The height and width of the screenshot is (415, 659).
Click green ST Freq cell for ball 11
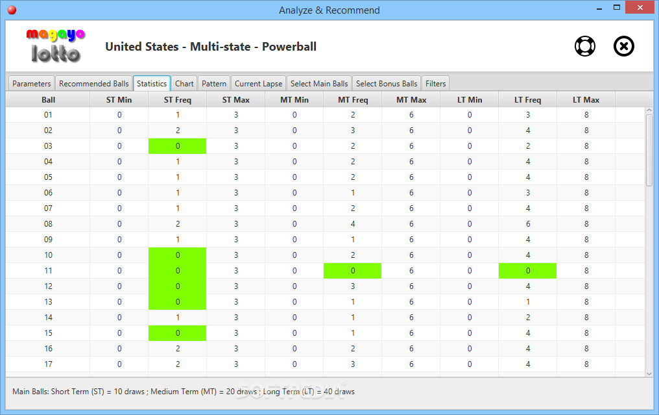[177, 271]
